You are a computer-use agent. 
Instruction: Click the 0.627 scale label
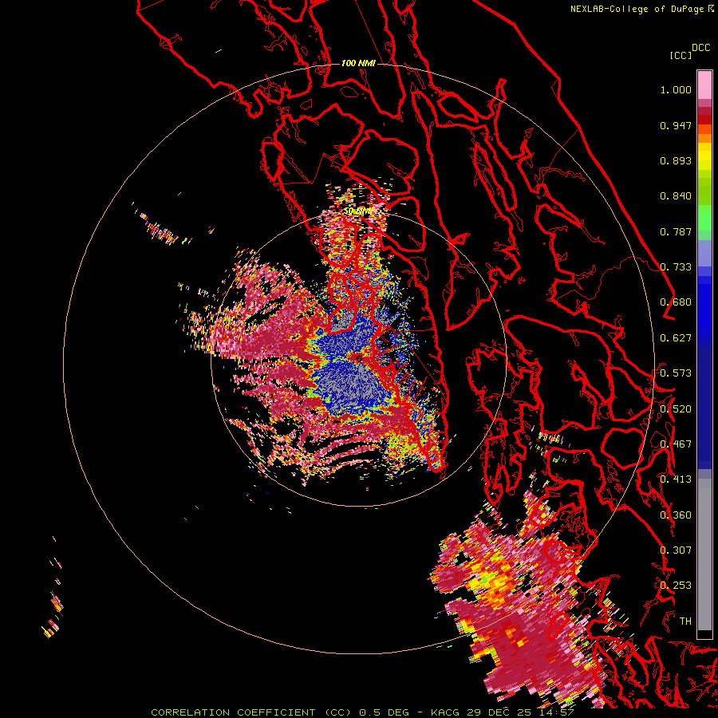[x=676, y=338]
